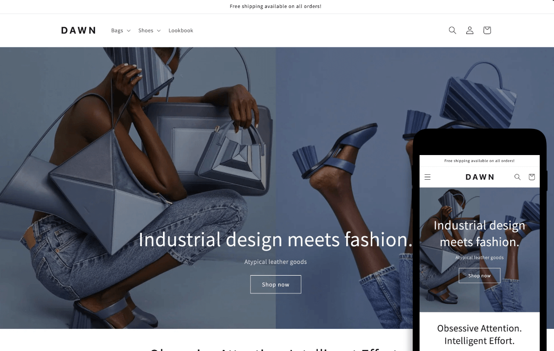Tap the cart icon in mobile preview
This screenshot has height=351, width=554.
coord(532,177)
